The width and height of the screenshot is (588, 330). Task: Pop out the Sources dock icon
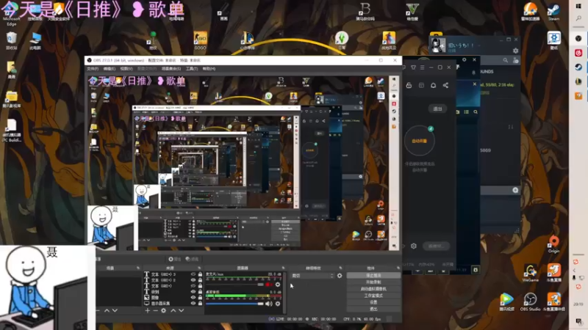[199, 268]
